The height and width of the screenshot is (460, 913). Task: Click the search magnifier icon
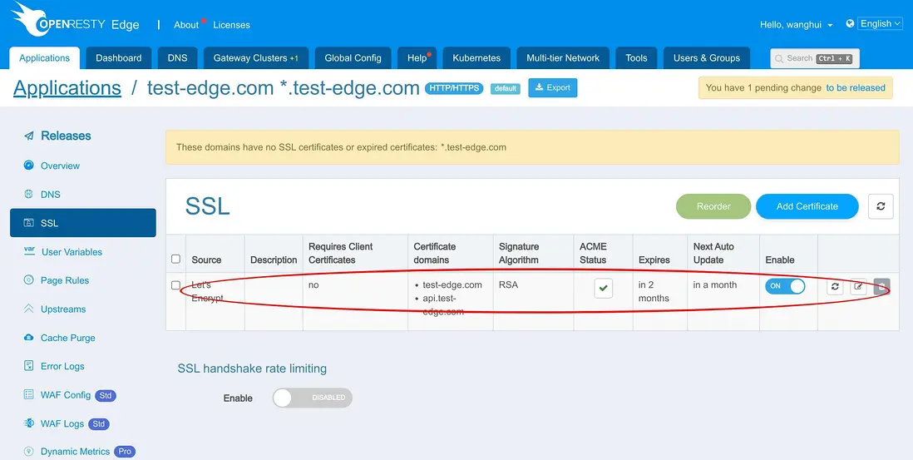tap(779, 59)
